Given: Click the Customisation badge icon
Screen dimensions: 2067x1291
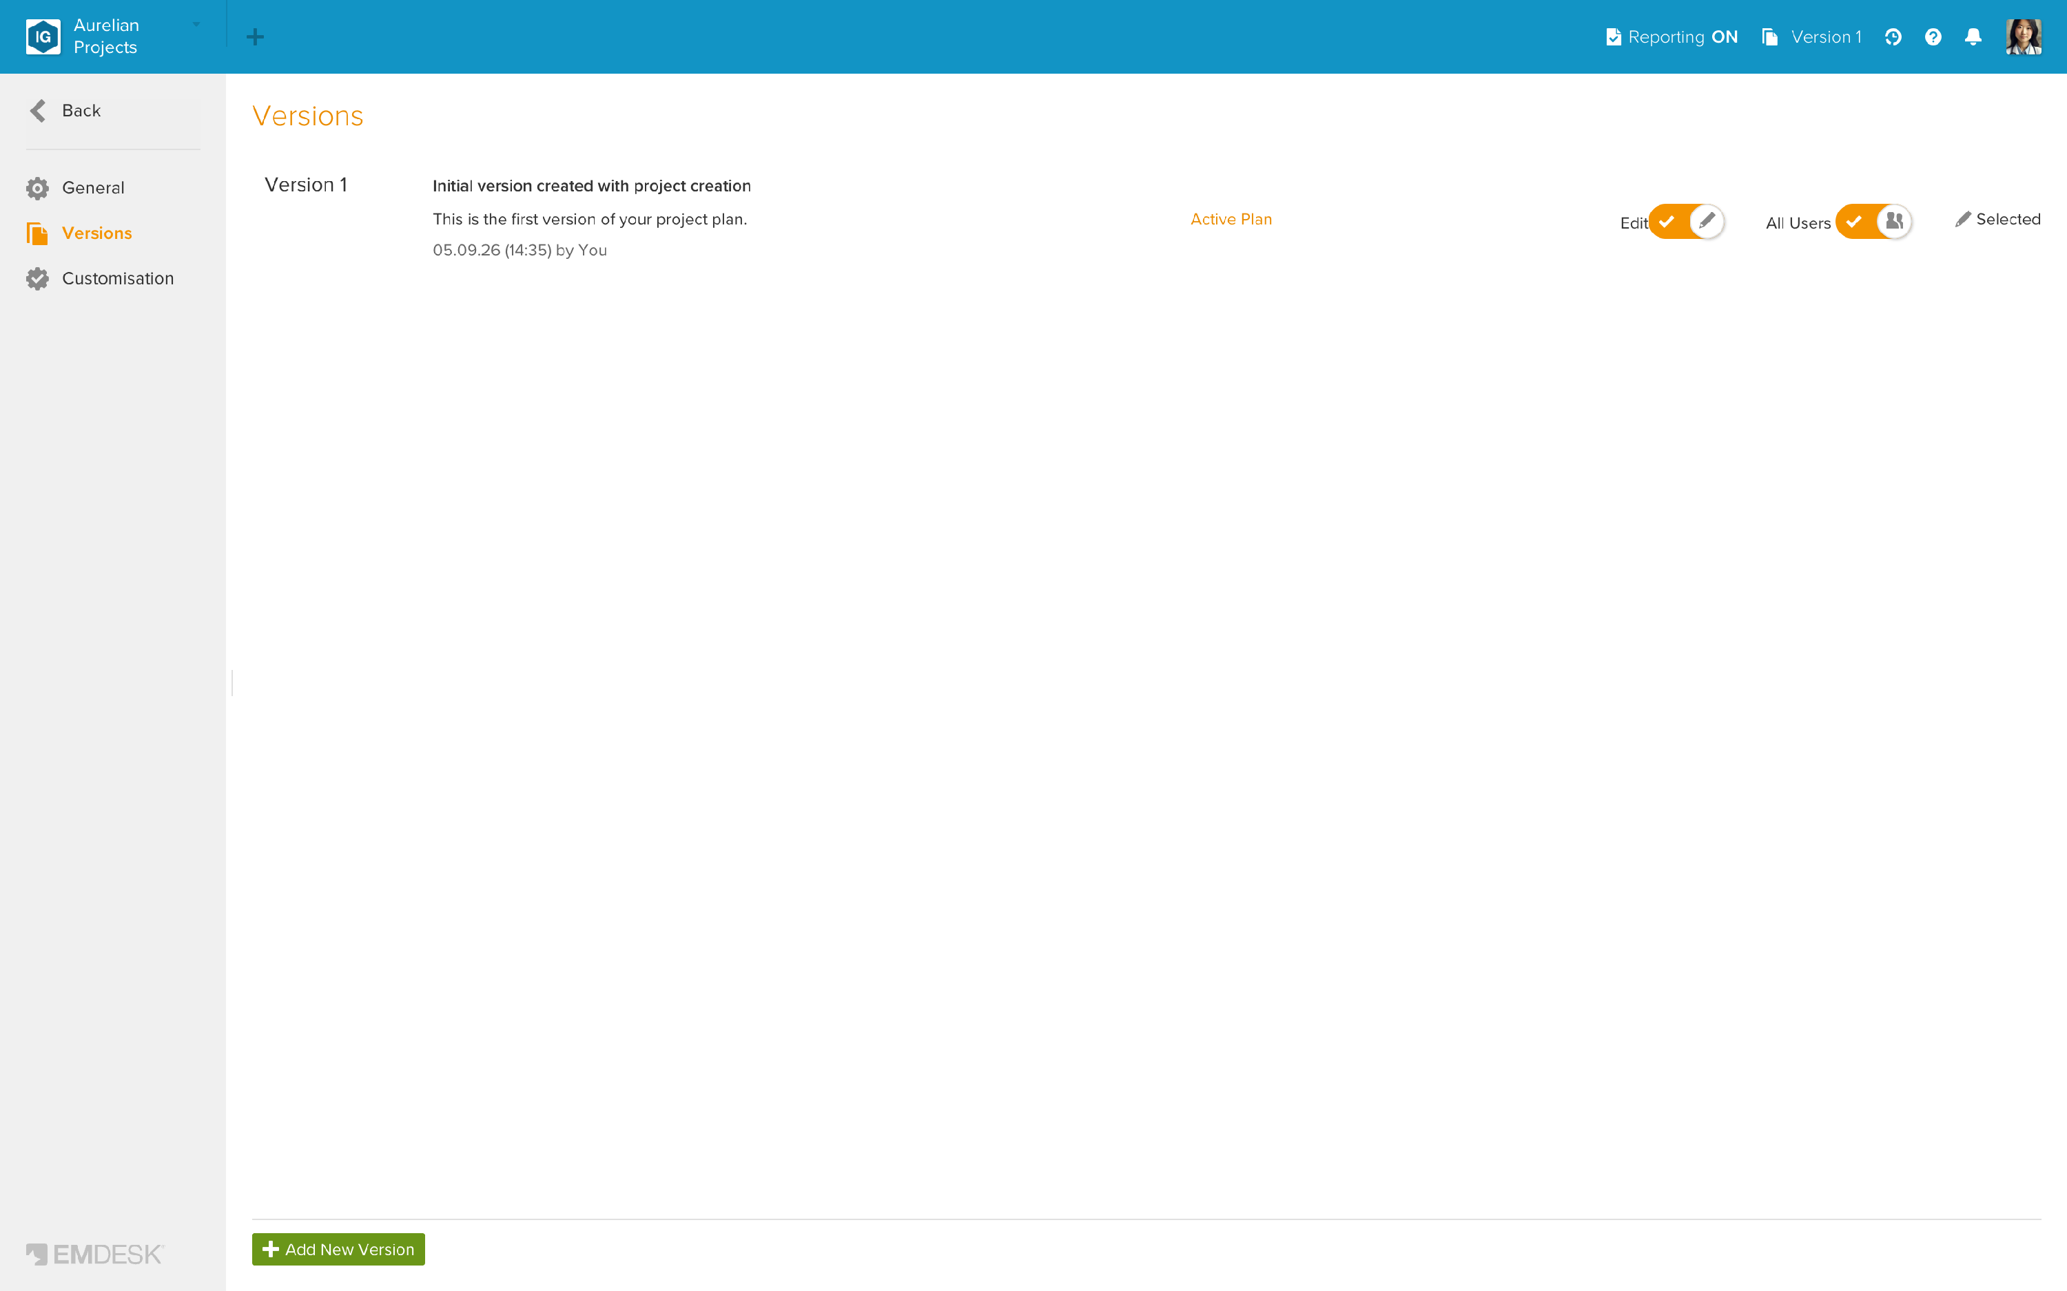Looking at the screenshot, I should click(x=38, y=278).
